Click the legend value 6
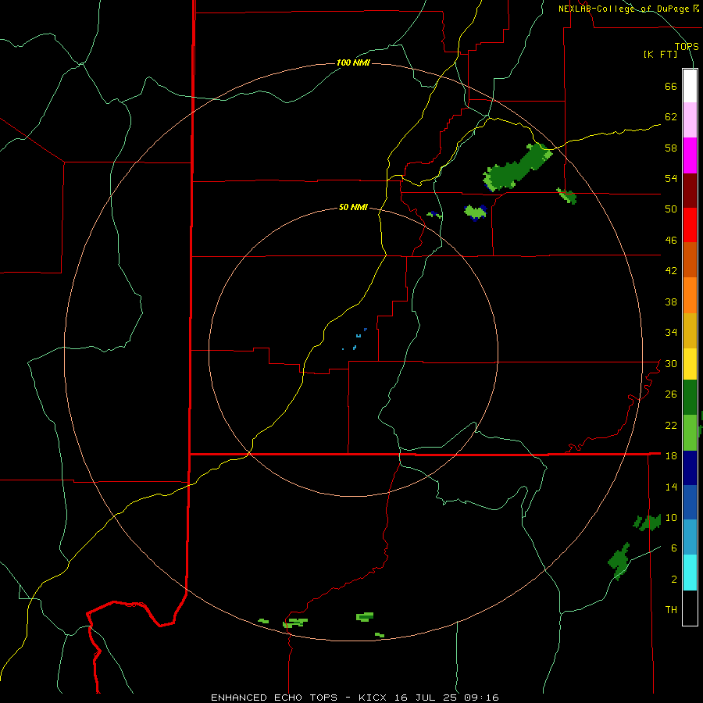This screenshot has height=703, width=703. pyautogui.click(x=674, y=548)
